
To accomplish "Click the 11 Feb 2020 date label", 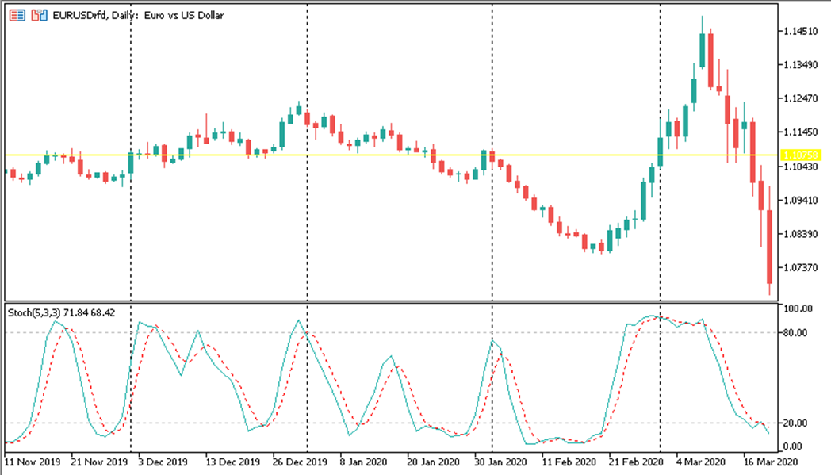I will (x=569, y=462).
